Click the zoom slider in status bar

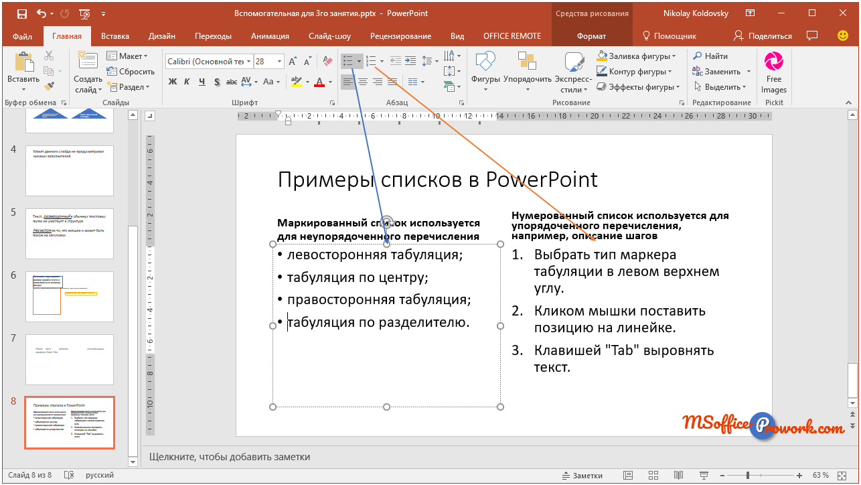pyautogui.click(x=747, y=475)
